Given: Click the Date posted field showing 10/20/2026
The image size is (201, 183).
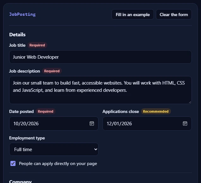Looking at the screenshot, I should pyautogui.click(x=54, y=123).
